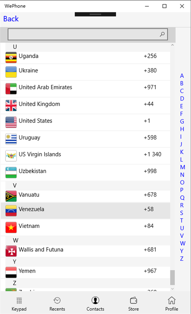Switch to the Contacts tab
The height and width of the screenshot is (314, 191).
coord(95,304)
